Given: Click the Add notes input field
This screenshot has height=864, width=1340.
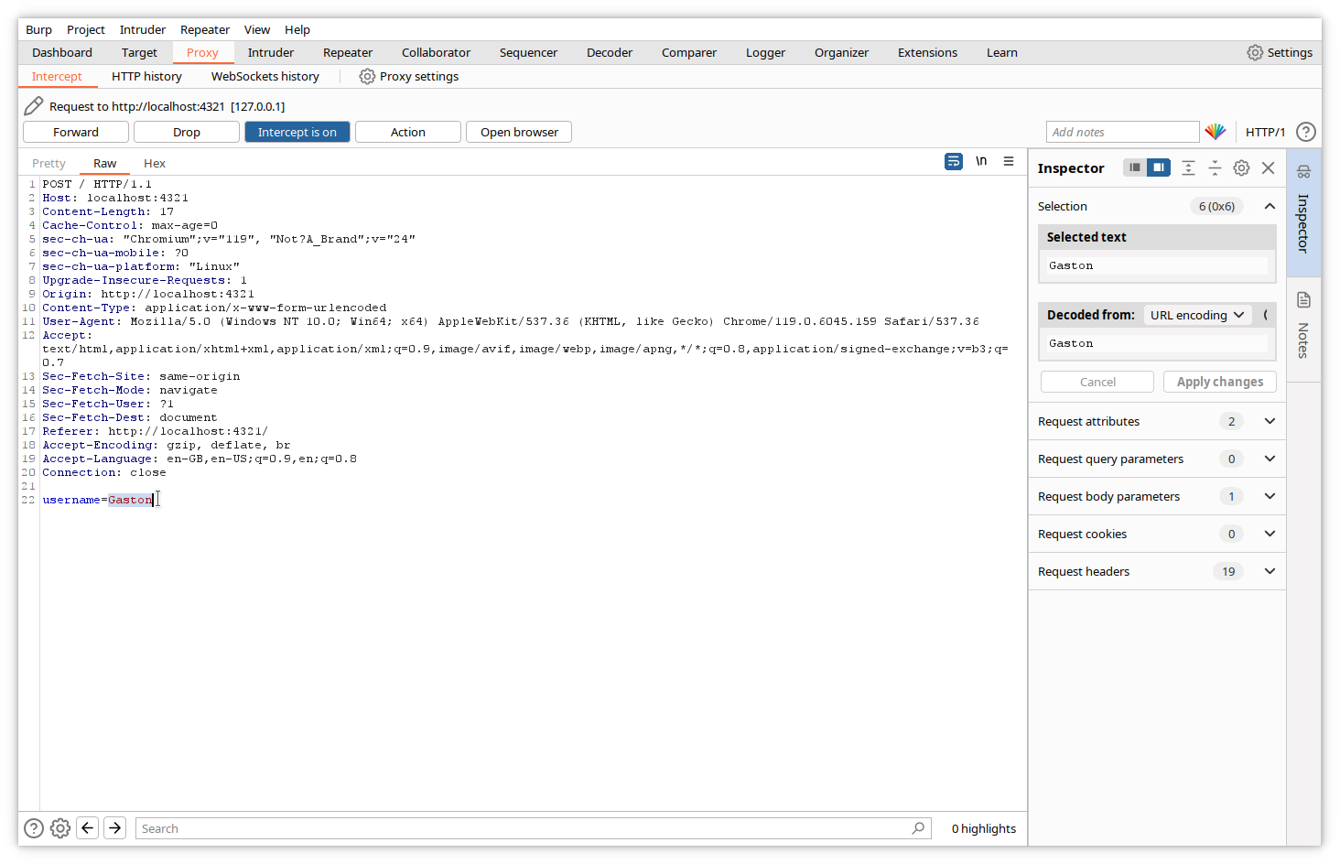Looking at the screenshot, I should tap(1121, 132).
